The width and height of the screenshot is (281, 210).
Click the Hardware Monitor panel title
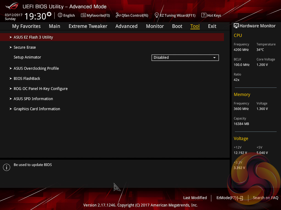[x=257, y=26]
